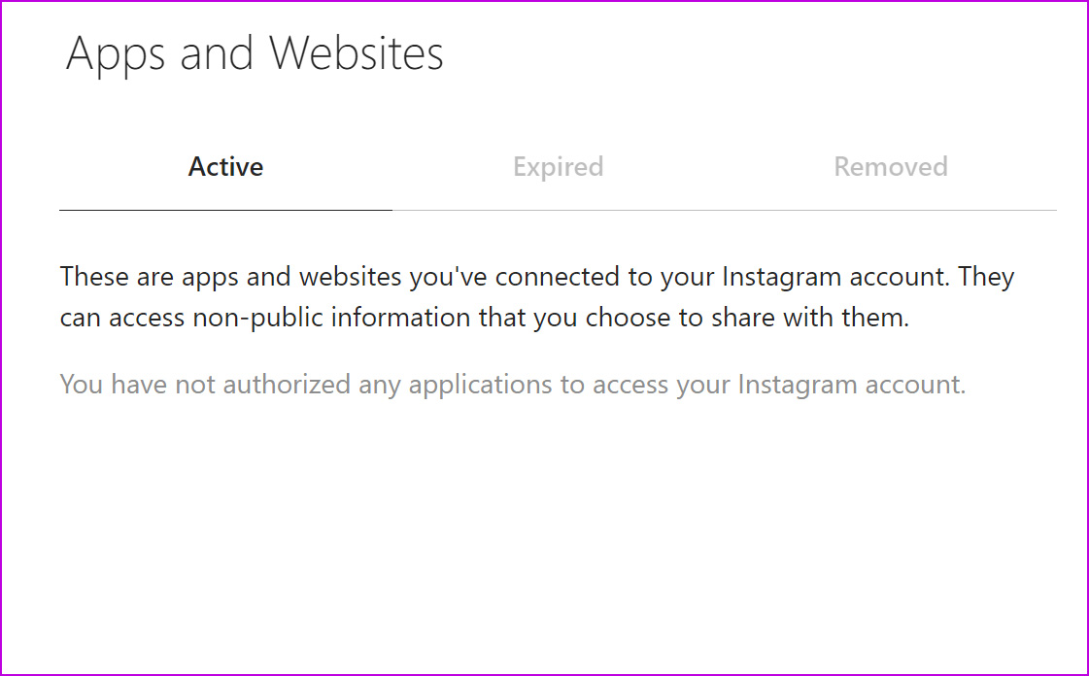Open the Expired tab

(x=559, y=166)
